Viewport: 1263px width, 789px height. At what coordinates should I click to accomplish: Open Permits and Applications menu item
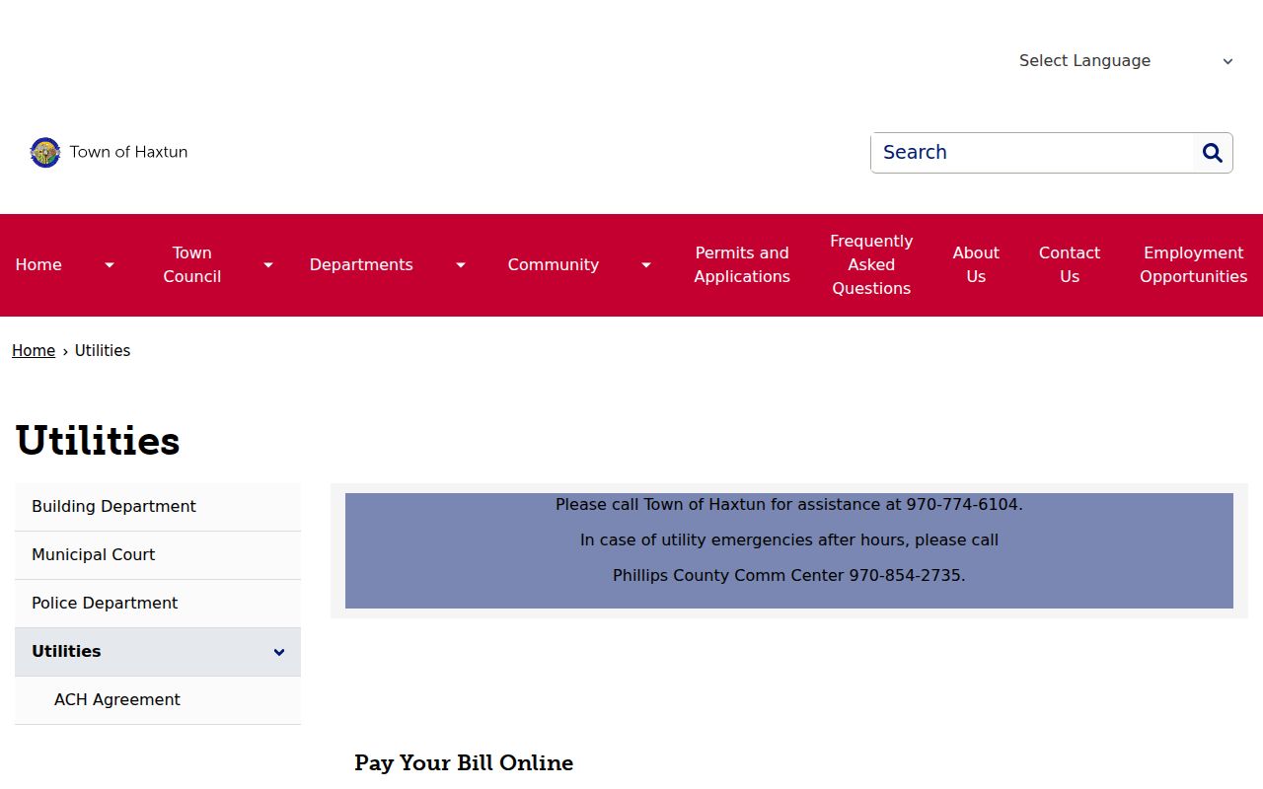[x=742, y=265]
